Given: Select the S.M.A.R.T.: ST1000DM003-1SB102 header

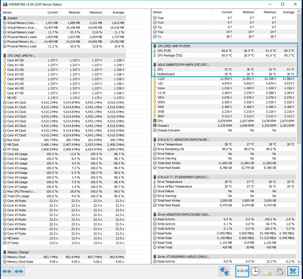Looking at the screenshot, I should tap(224, 177).
